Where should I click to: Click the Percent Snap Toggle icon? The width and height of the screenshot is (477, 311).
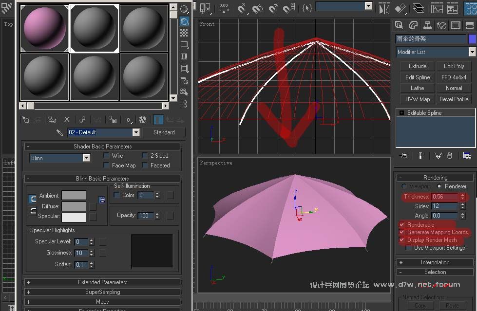coord(273,8)
